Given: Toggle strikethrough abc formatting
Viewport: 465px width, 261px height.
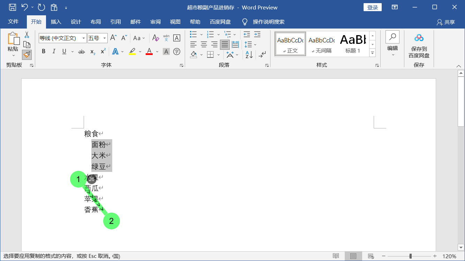Looking at the screenshot, I should point(82,52).
